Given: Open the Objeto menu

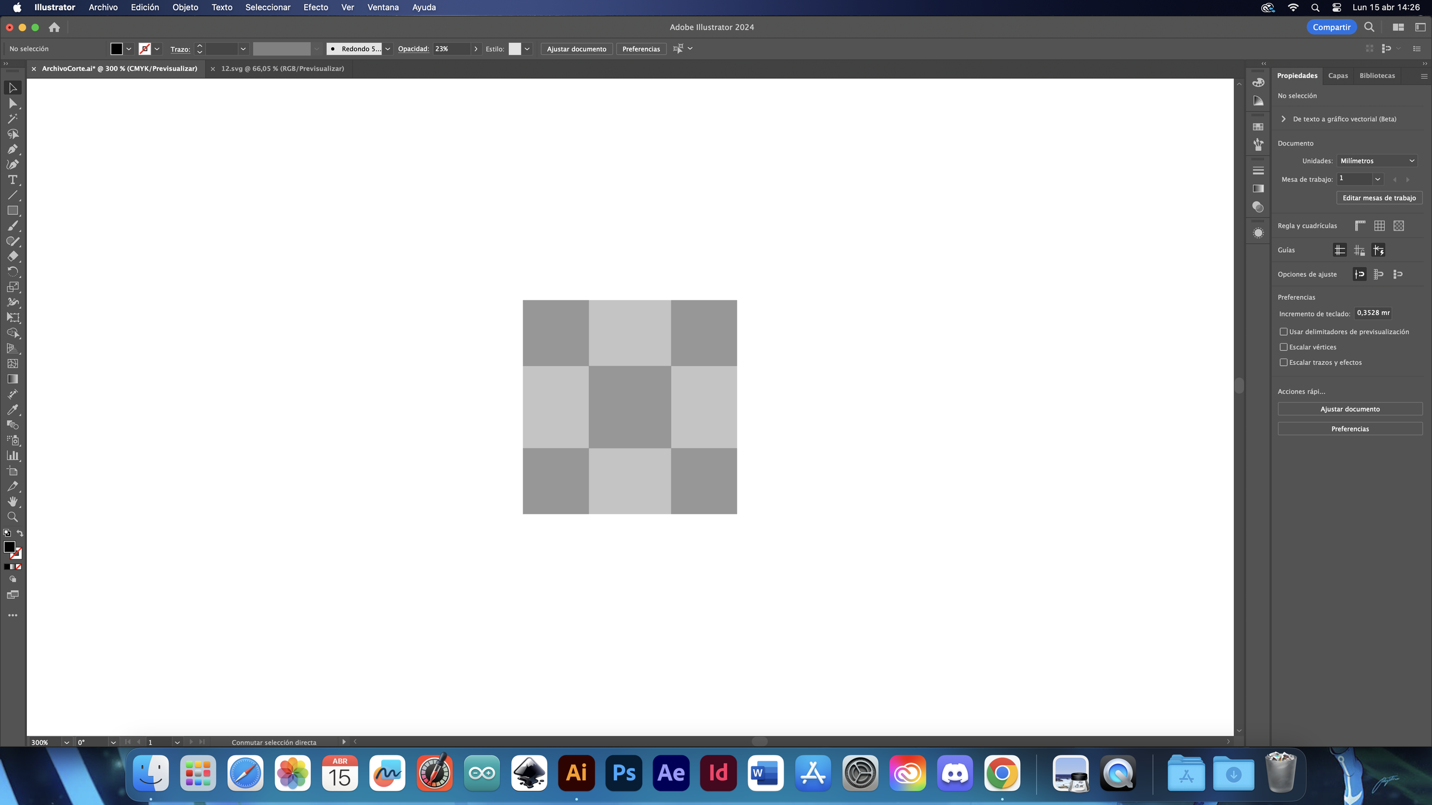Looking at the screenshot, I should pyautogui.click(x=185, y=8).
